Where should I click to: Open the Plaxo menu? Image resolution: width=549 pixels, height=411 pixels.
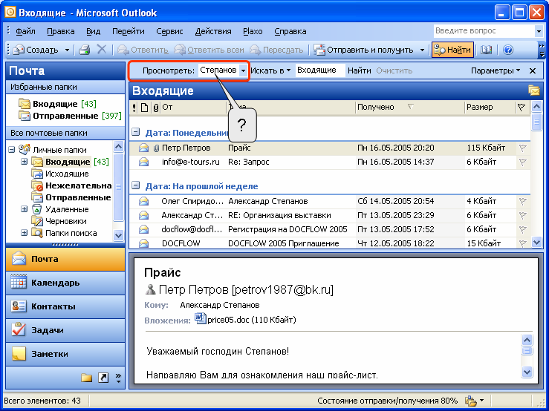pos(253,31)
